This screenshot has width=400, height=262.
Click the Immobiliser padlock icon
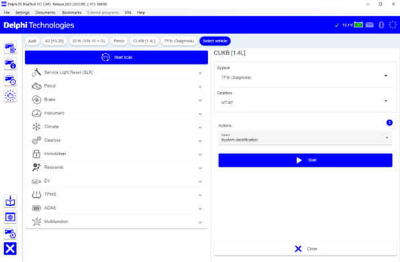(36, 154)
